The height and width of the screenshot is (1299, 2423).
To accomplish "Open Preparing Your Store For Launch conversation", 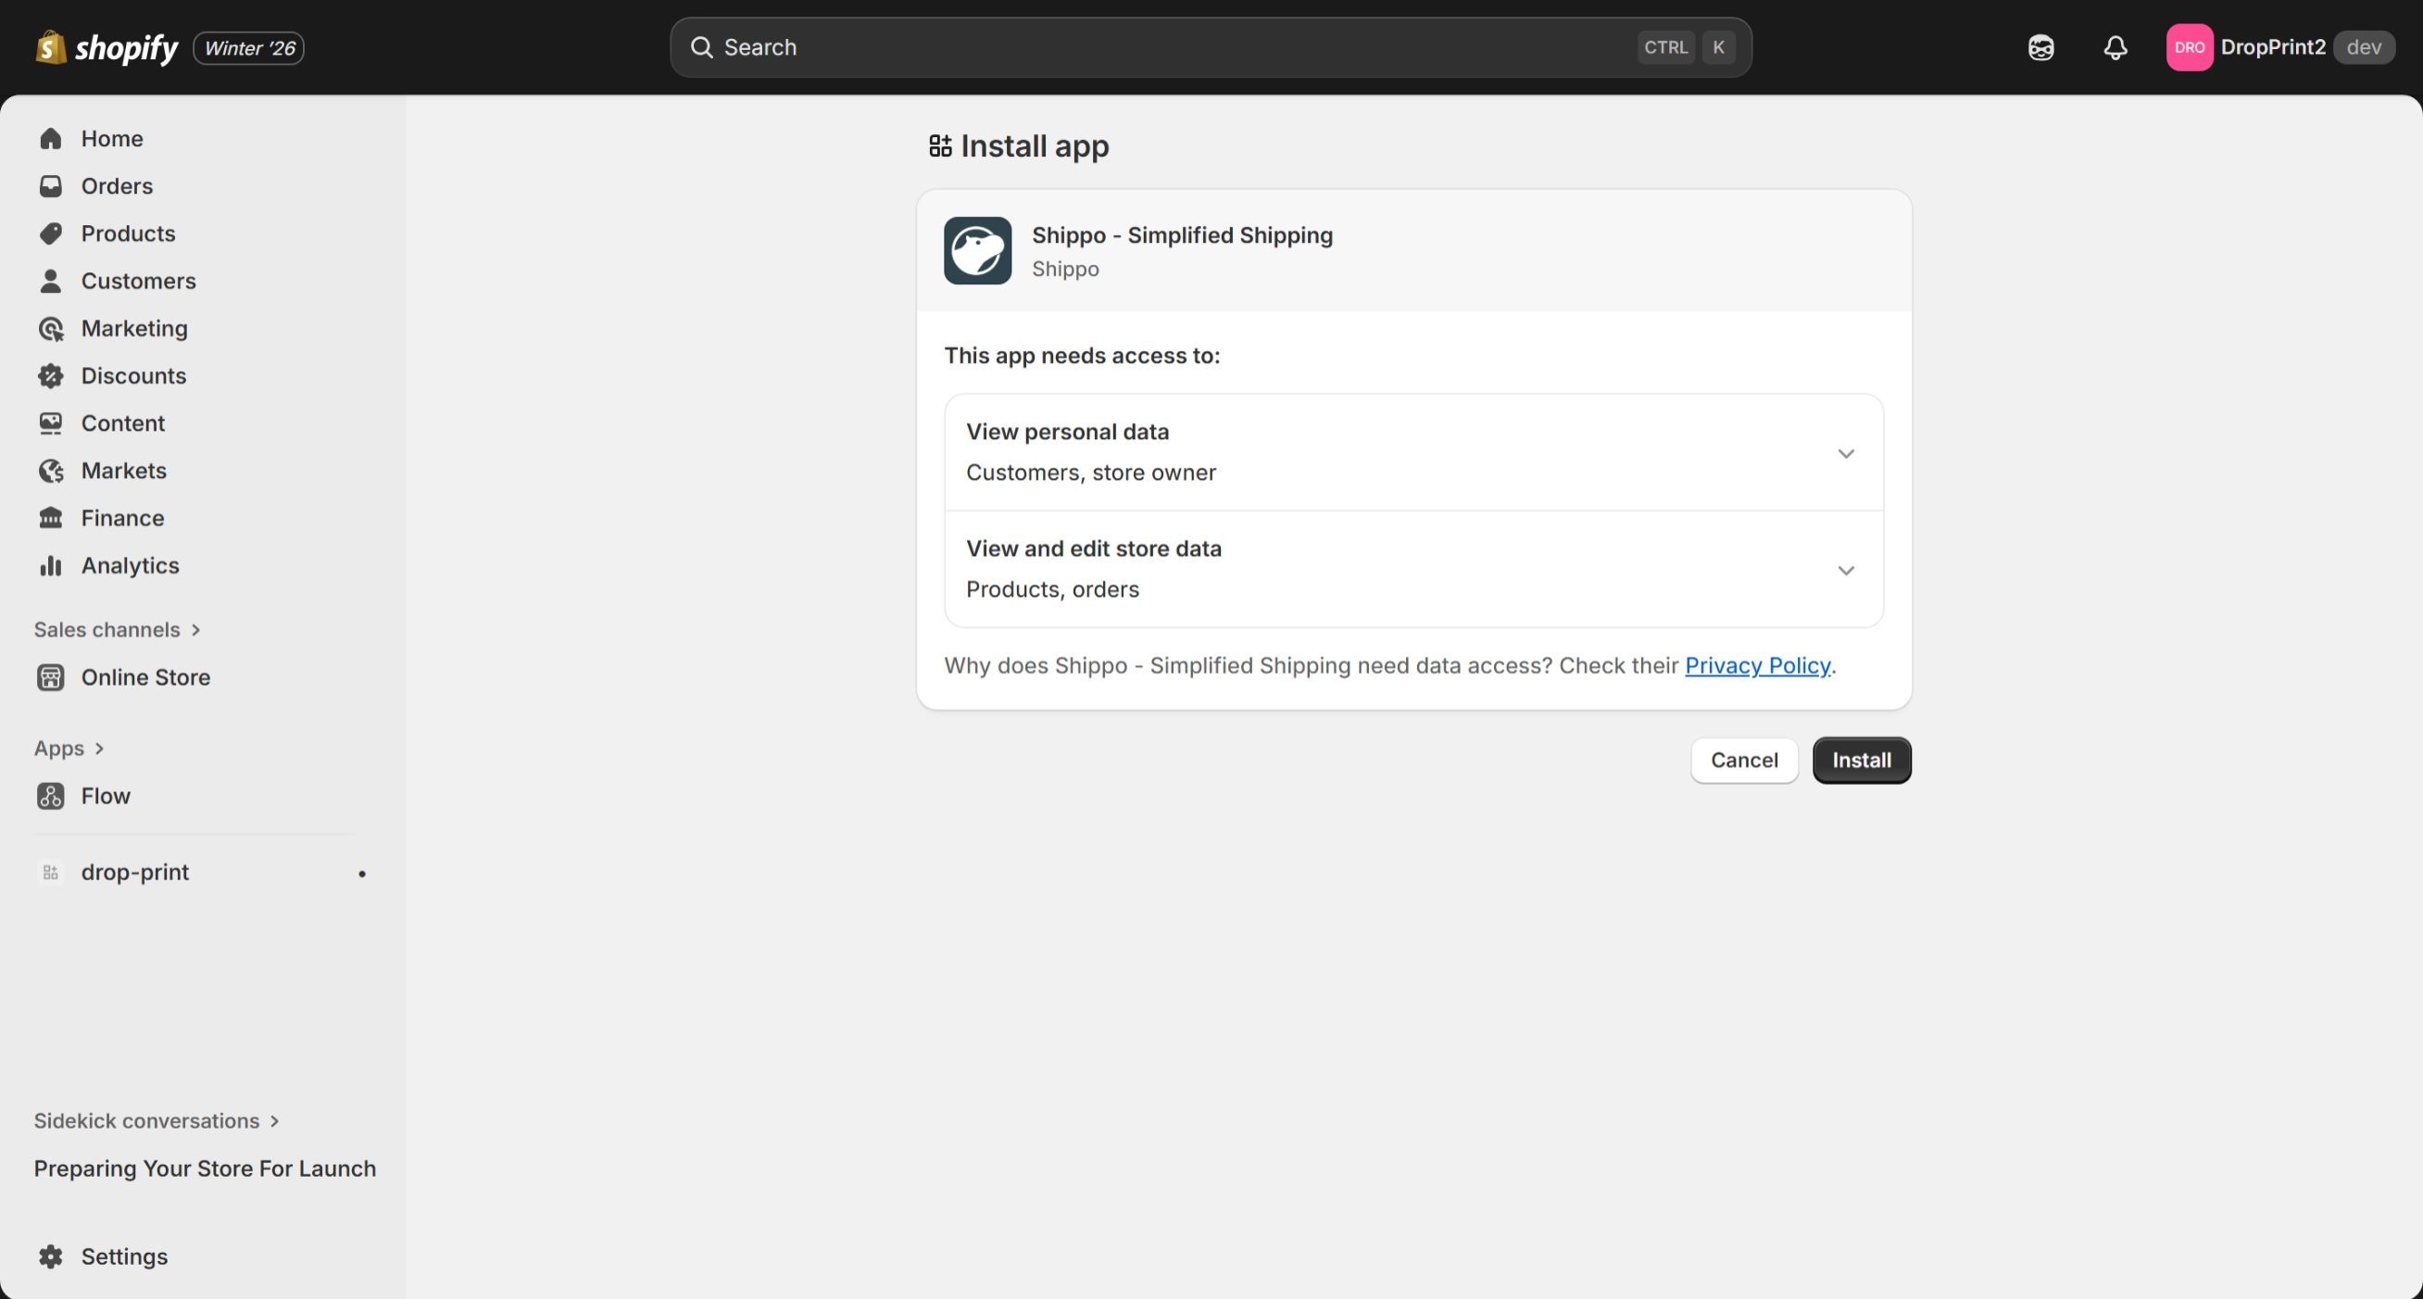I will (x=205, y=1168).
